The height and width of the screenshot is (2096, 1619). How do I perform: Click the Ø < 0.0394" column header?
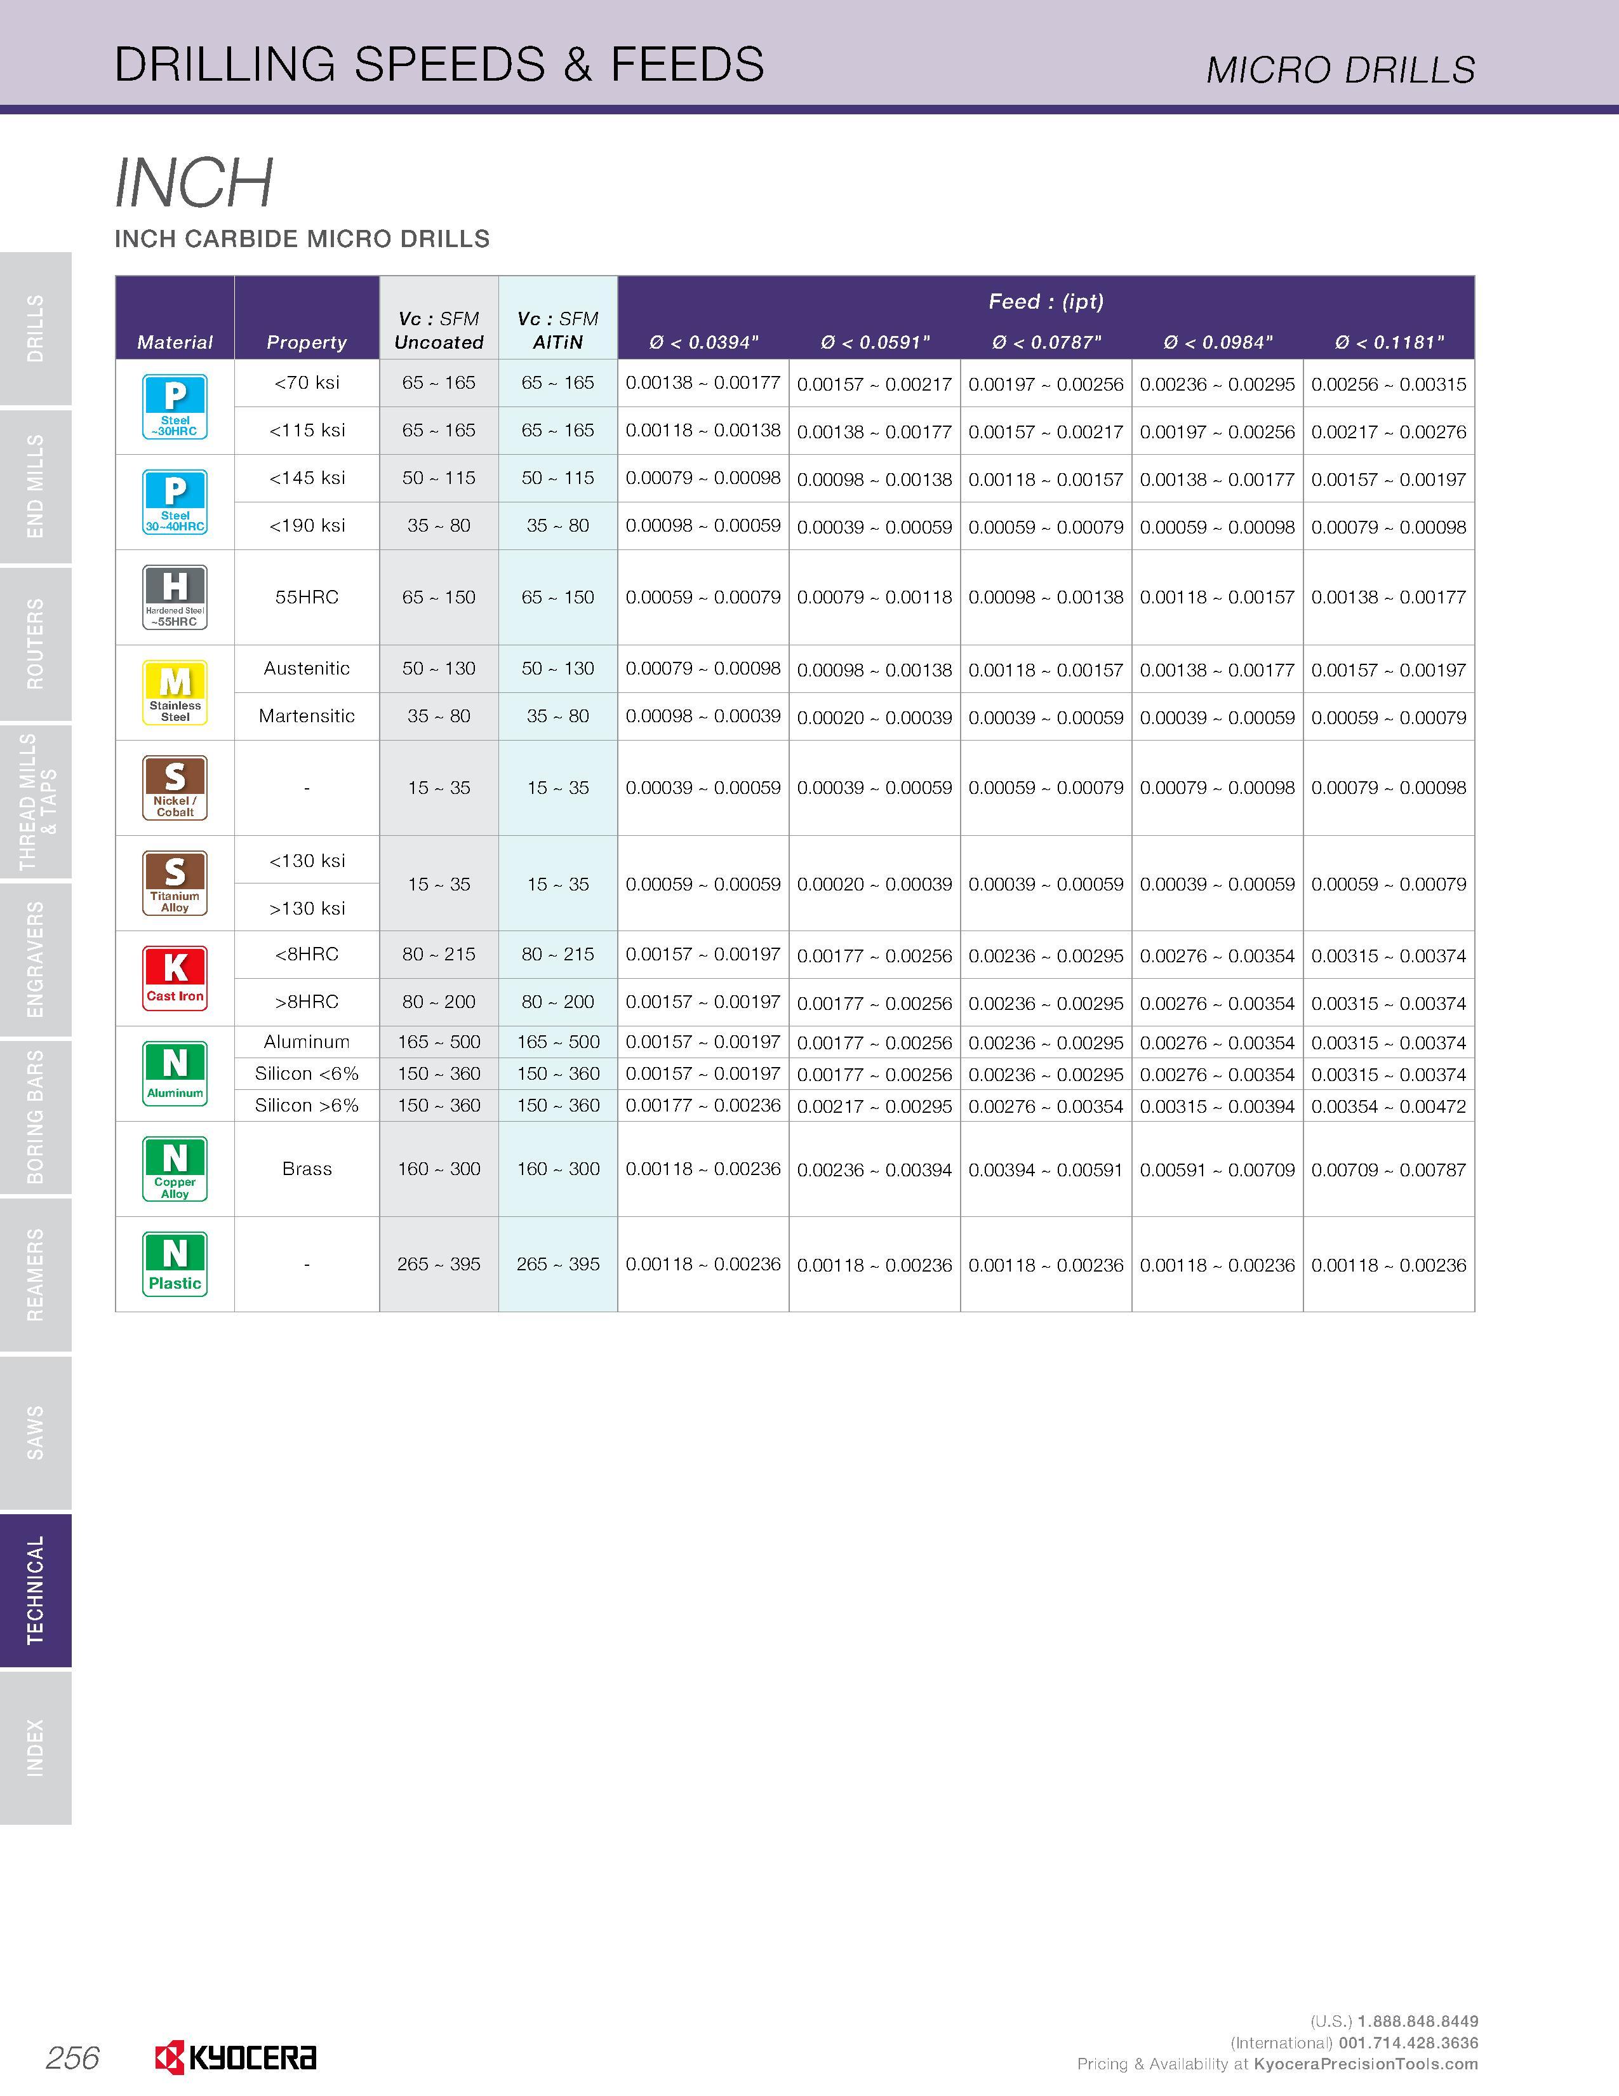(x=704, y=342)
